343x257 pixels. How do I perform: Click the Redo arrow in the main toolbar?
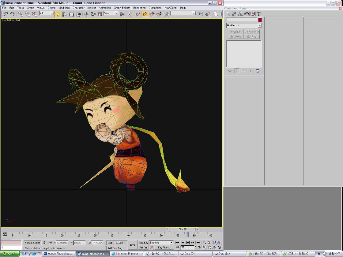(x=13, y=14)
